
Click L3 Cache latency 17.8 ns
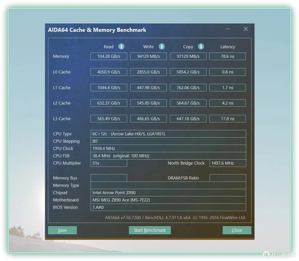tap(228, 119)
